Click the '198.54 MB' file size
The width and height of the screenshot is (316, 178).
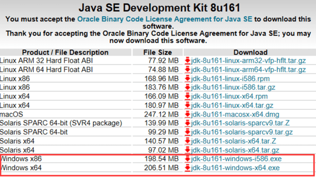[162, 159]
